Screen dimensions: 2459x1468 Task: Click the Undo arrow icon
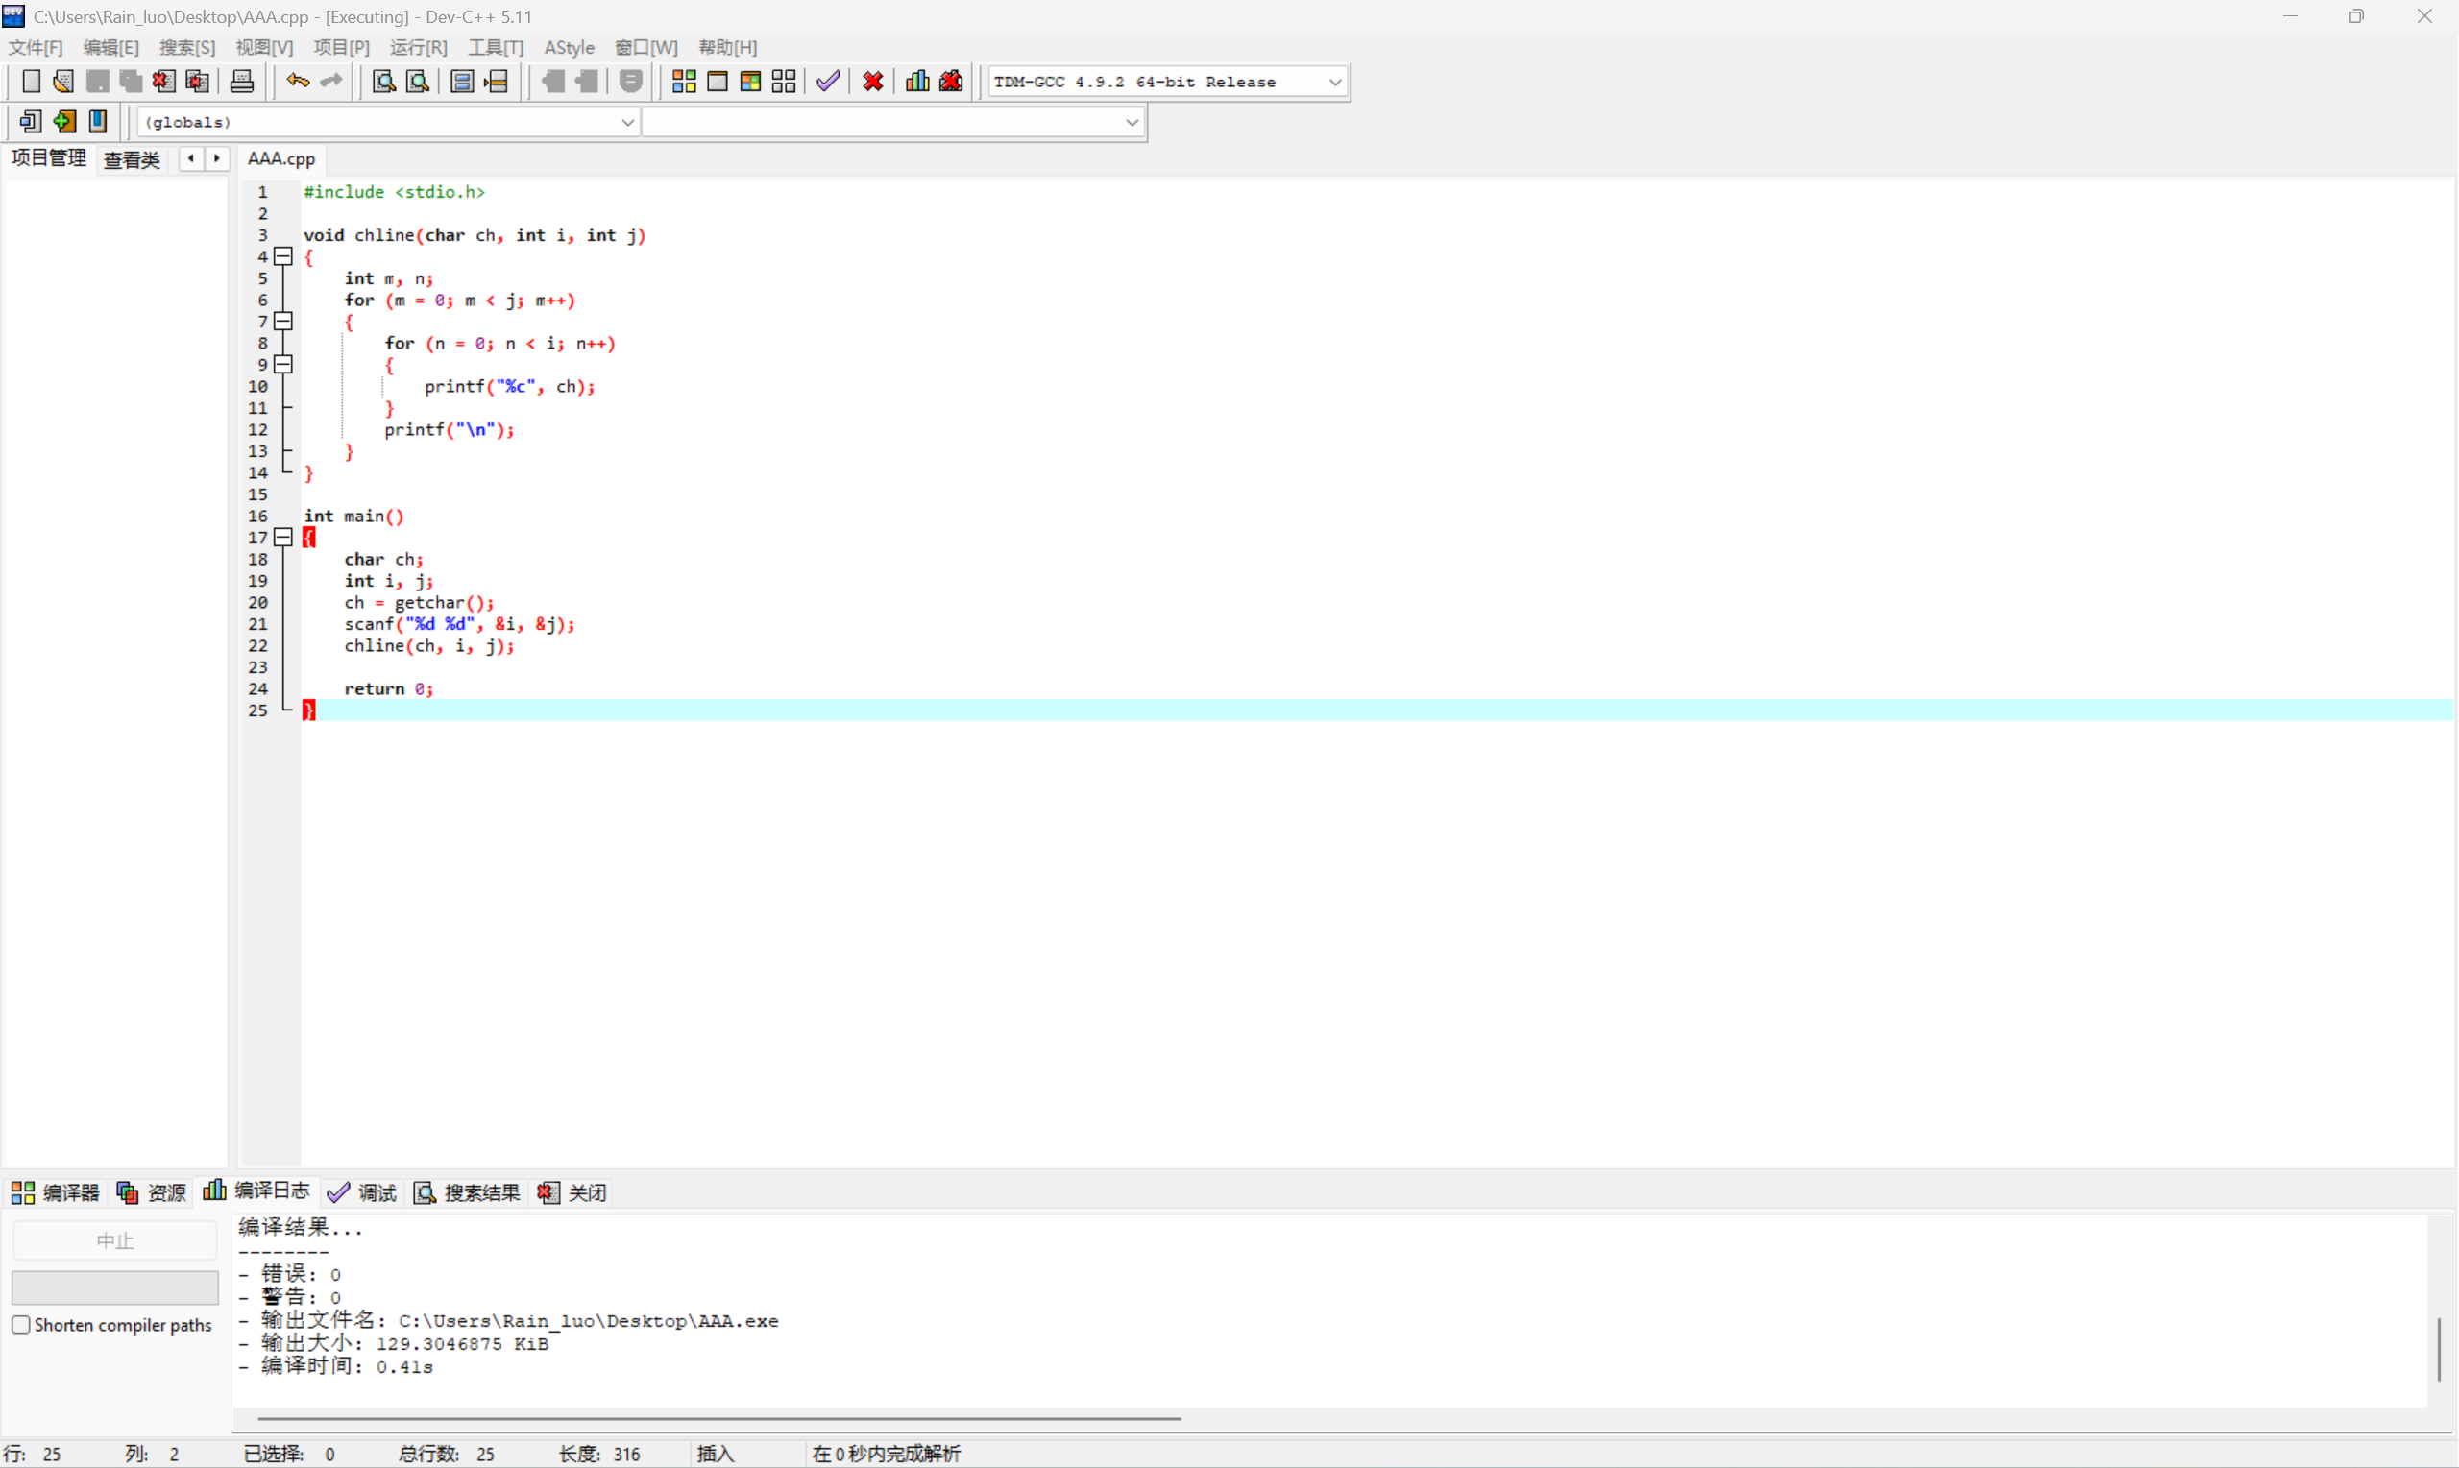pos(297,81)
